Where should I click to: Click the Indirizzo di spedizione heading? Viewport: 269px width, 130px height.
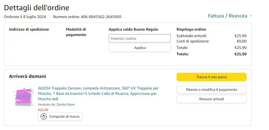point(29,30)
